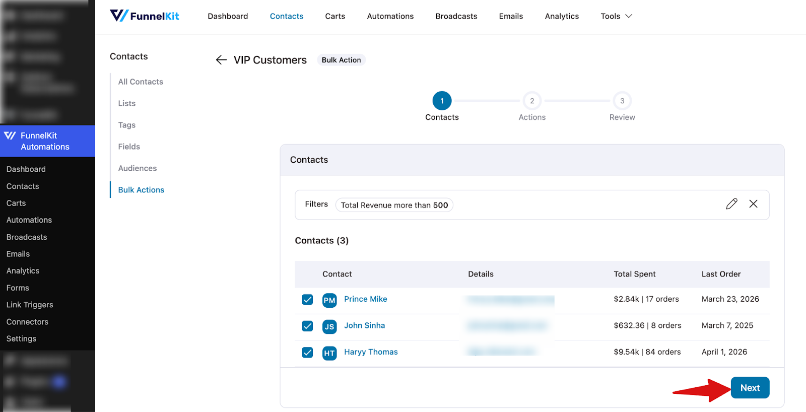Open the John Sinha contact link

point(365,326)
